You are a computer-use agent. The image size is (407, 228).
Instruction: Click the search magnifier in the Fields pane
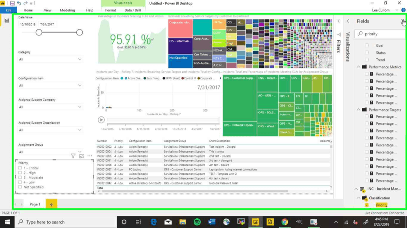coord(360,34)
